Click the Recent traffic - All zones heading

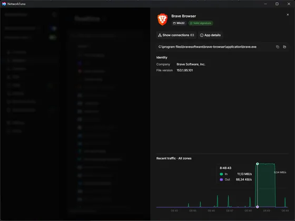click(x=174, y=159)
